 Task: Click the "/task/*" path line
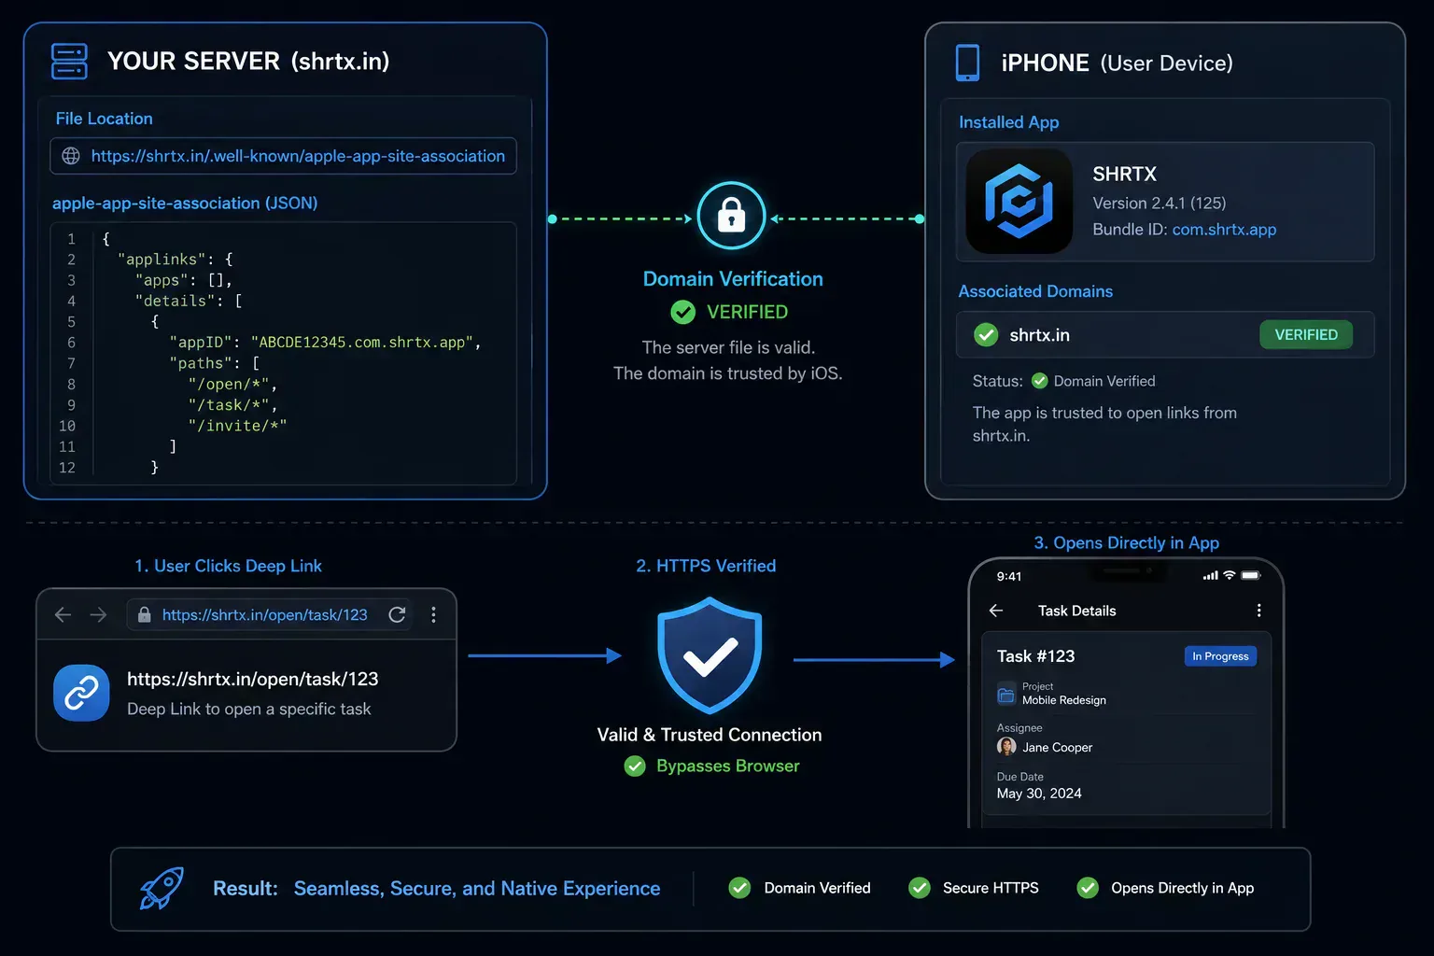tap(232, 405)
